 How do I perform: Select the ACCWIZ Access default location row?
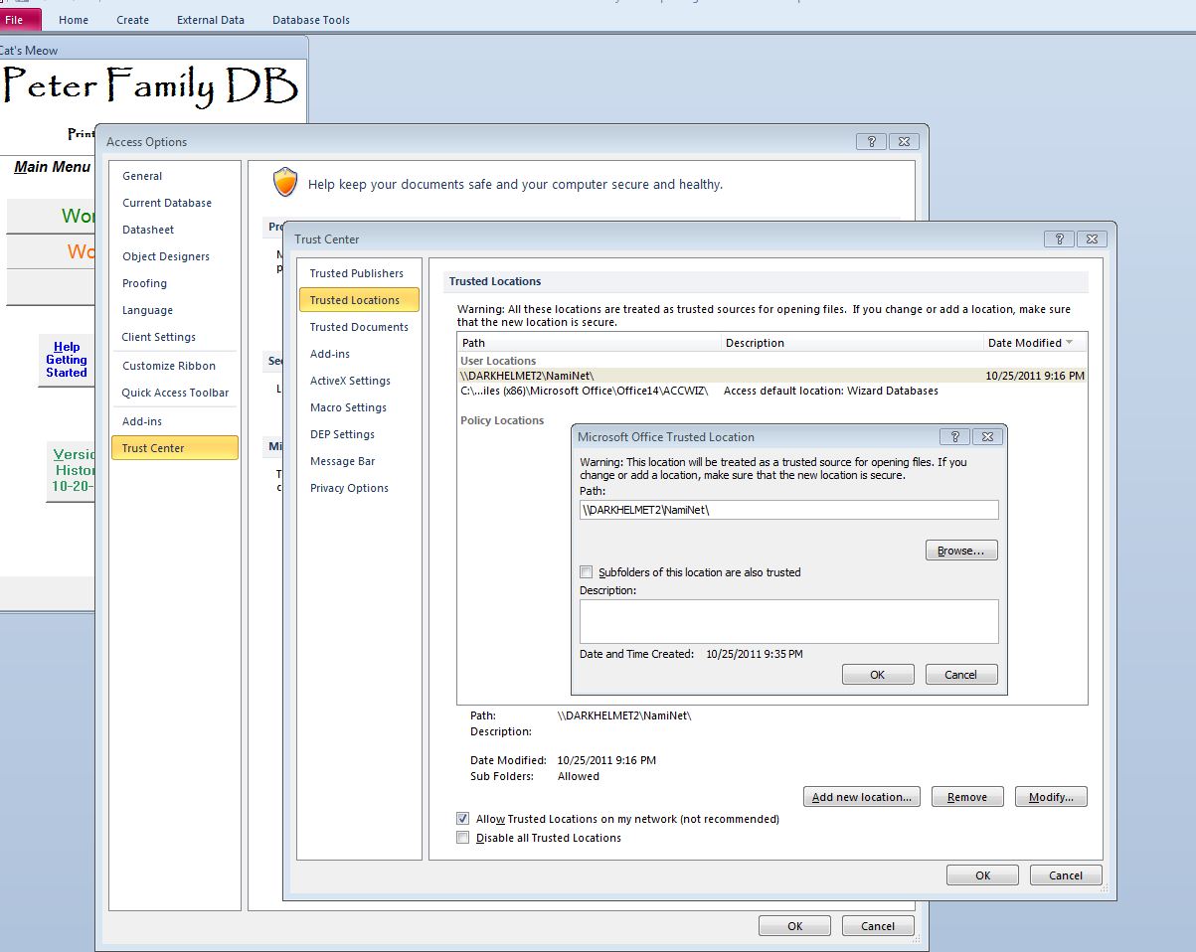pos(772,391)
